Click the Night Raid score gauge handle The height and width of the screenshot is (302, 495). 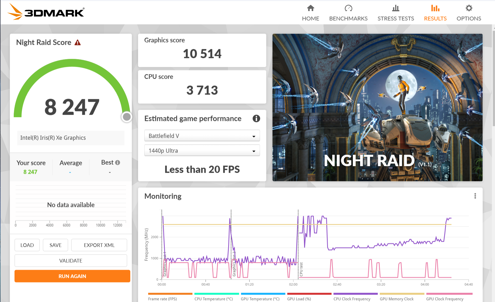127,117
